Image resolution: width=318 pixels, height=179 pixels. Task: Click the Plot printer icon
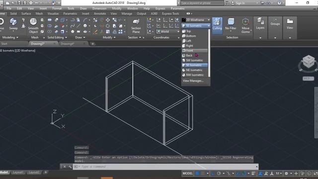tap(31, 3)
